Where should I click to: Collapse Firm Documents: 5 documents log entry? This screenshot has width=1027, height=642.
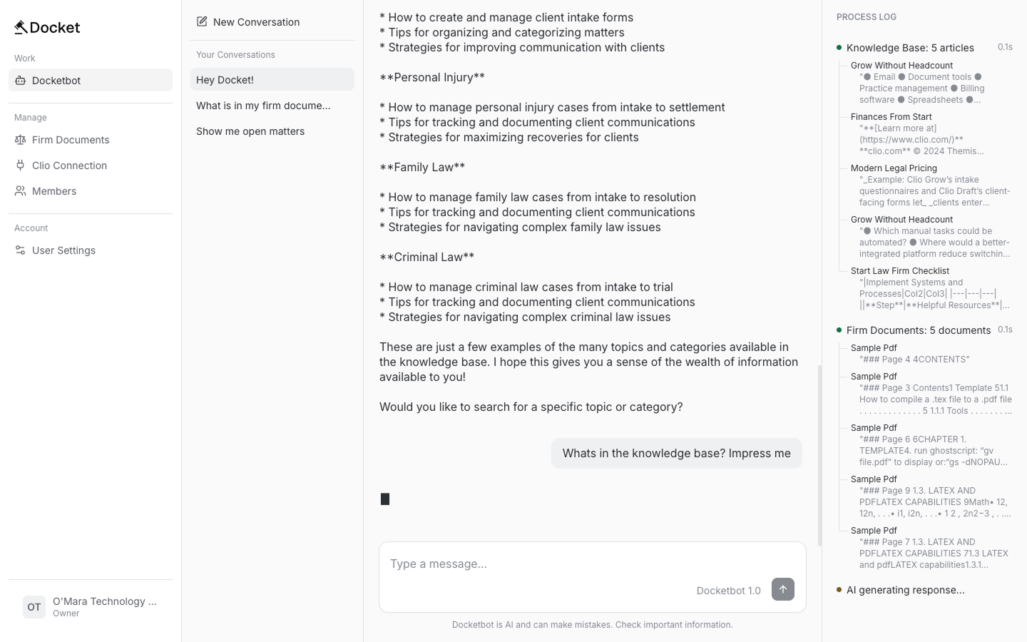tap(918, 330)
